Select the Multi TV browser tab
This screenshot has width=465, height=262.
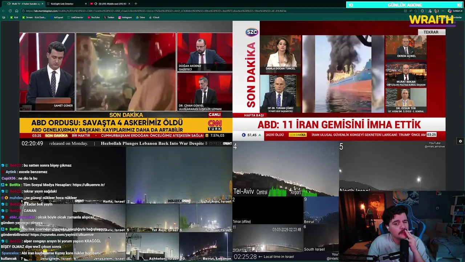pyautogui.click(x=23, y=4)
